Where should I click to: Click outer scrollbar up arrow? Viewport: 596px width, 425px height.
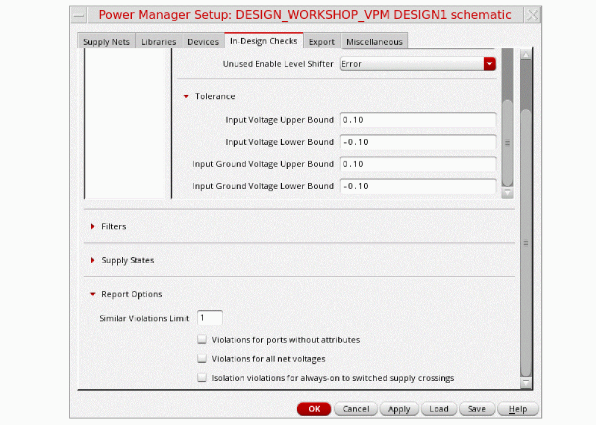coord(526,55)
